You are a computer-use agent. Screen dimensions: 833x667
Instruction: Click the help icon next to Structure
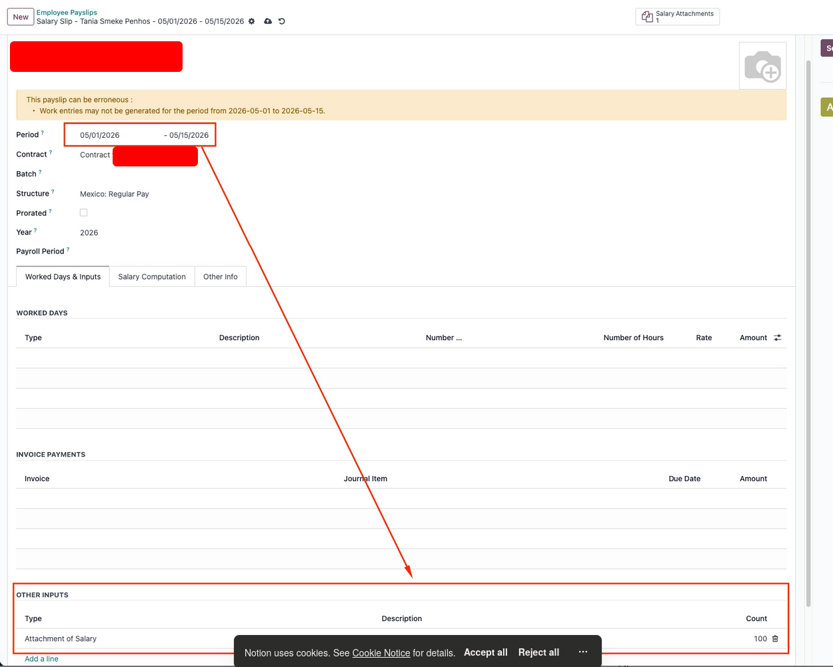(53, 192)
